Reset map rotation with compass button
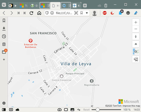The image size is (141, 112). tap(136, 37)
